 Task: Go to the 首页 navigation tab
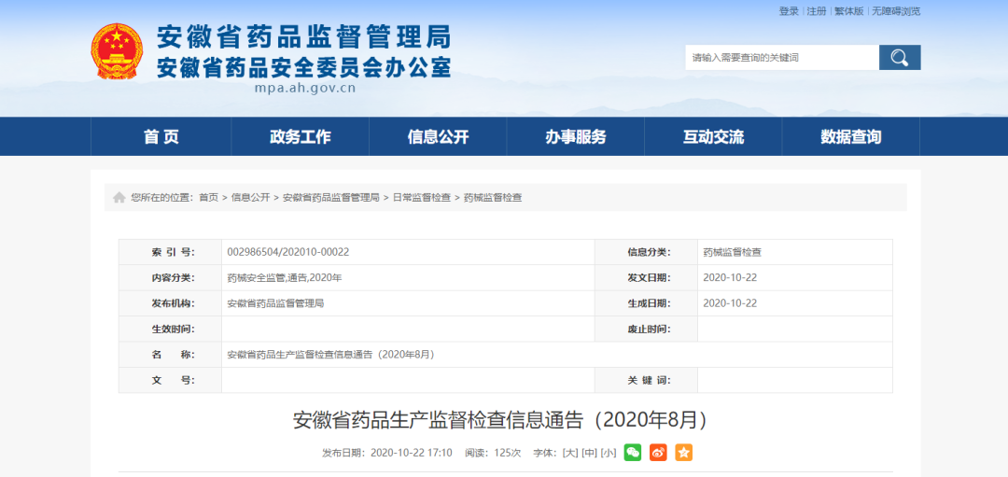(x=161, y=137)
